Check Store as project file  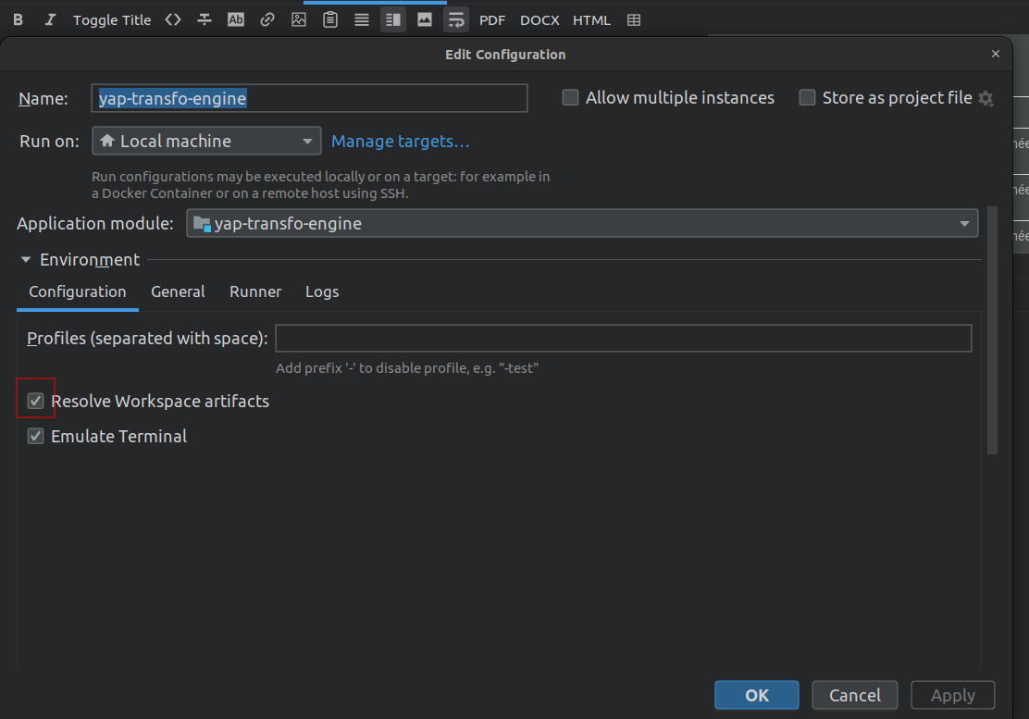point(807,98)
